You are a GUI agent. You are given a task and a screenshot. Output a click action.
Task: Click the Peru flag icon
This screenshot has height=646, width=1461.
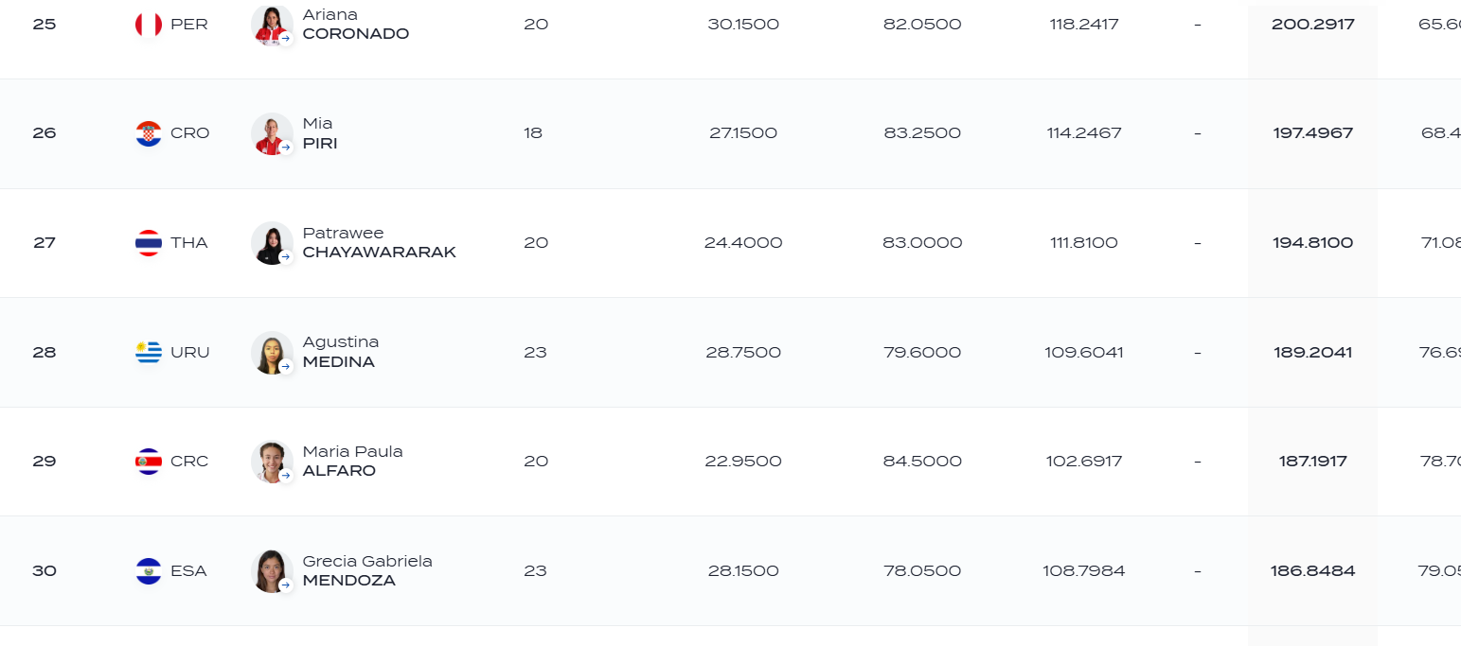[149, 25]
